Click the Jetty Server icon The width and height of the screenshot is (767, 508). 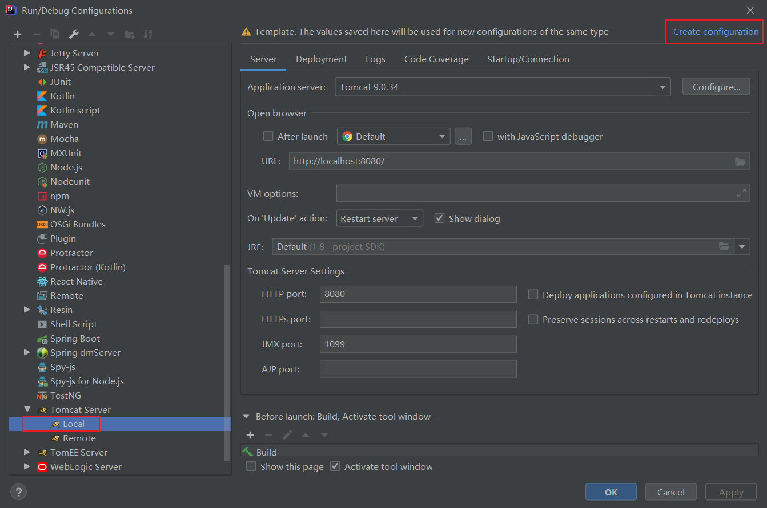pyautogui.click(x=42, y=53)
